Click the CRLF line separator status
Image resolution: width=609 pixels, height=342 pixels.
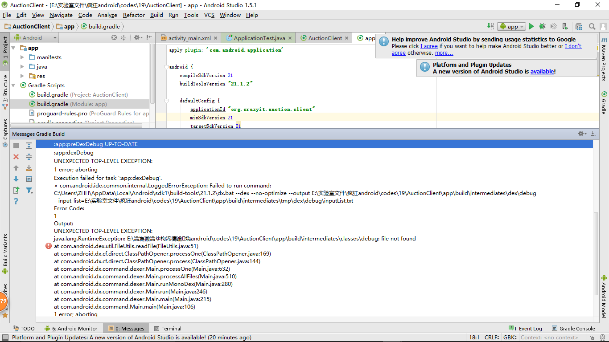pyautogui.click(x=492, y=338)
